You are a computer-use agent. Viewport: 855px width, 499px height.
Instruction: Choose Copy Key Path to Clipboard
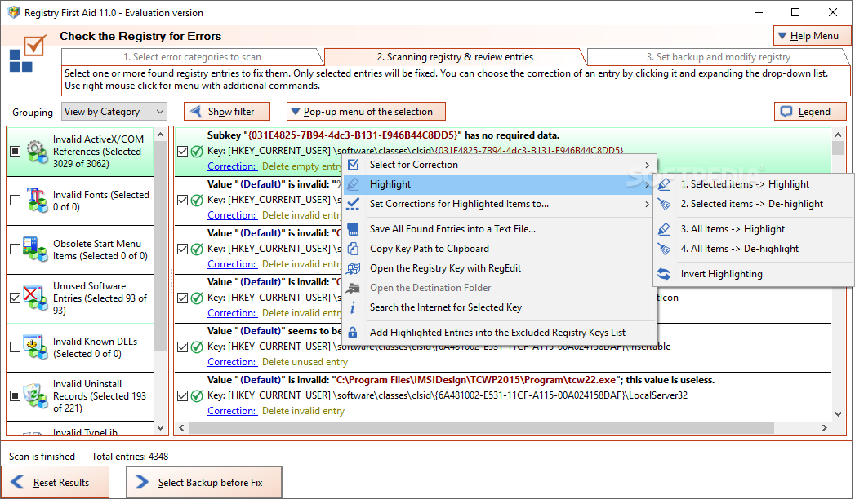(500, 249)
